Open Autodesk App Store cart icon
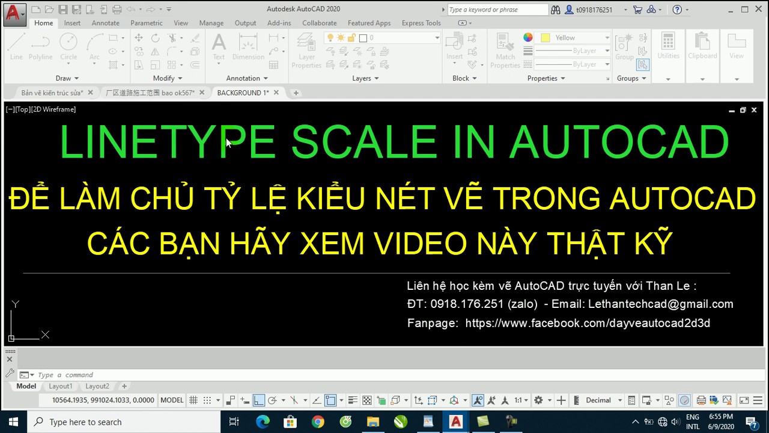The height and width of the screenshot is (433, 769). click(x=637, y=10)
